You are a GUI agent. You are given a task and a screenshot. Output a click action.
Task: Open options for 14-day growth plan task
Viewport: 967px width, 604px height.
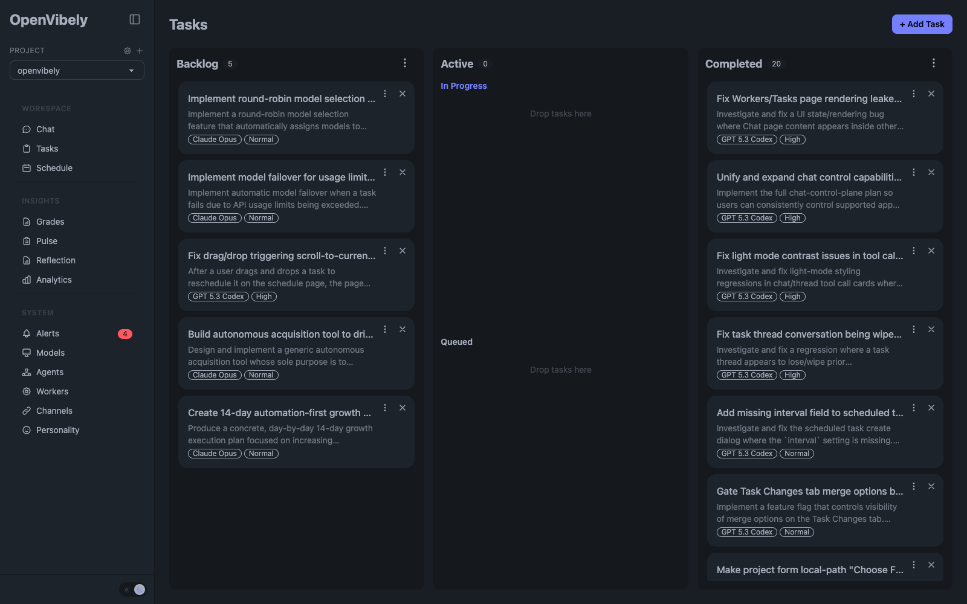tap(385, 408)
